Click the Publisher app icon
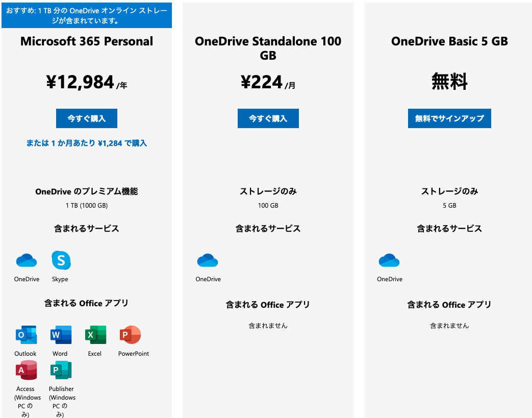532x418 pixels. click(61, 370)
